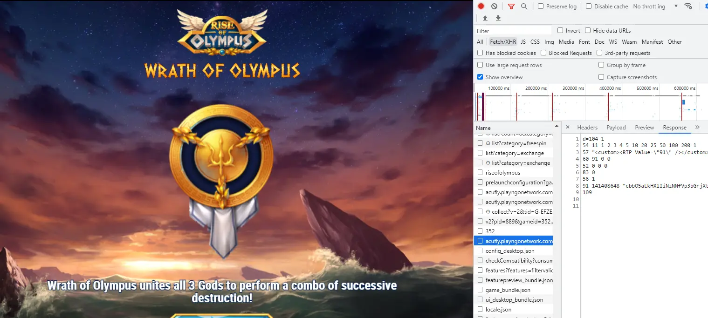Screen dimensions: 708x318
Task: Select the collect?v=2&tid=G-EFZE request
Action: (x=514, y=212)
